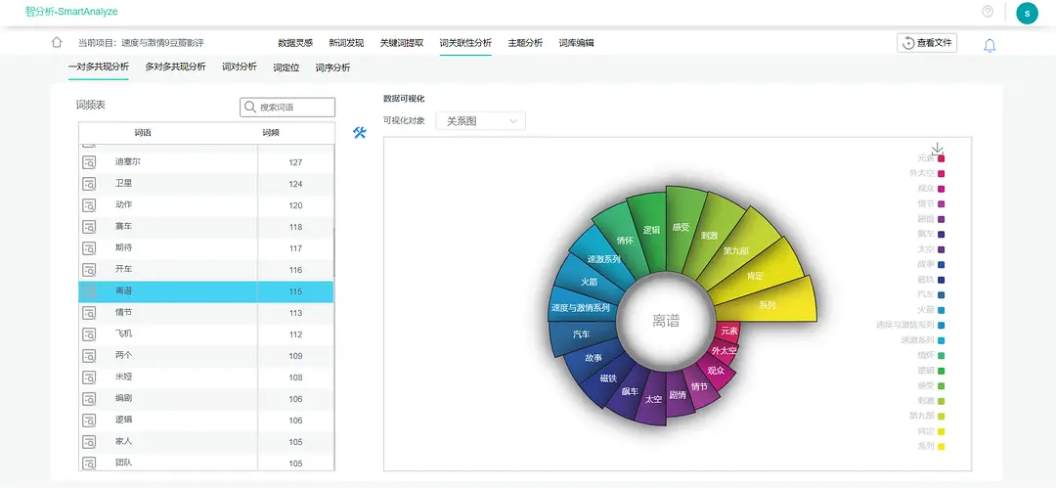Click the lookup icon for 米娅
1056x488 pixels.
[89, 377]
